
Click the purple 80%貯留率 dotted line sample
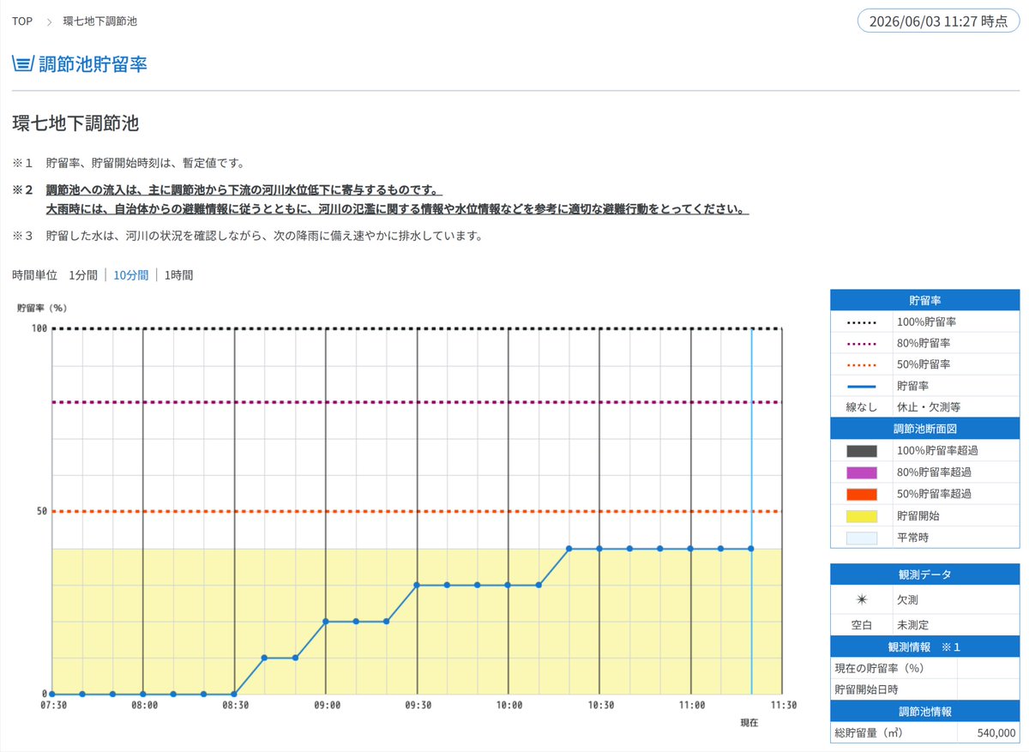(x=861, y=343)
